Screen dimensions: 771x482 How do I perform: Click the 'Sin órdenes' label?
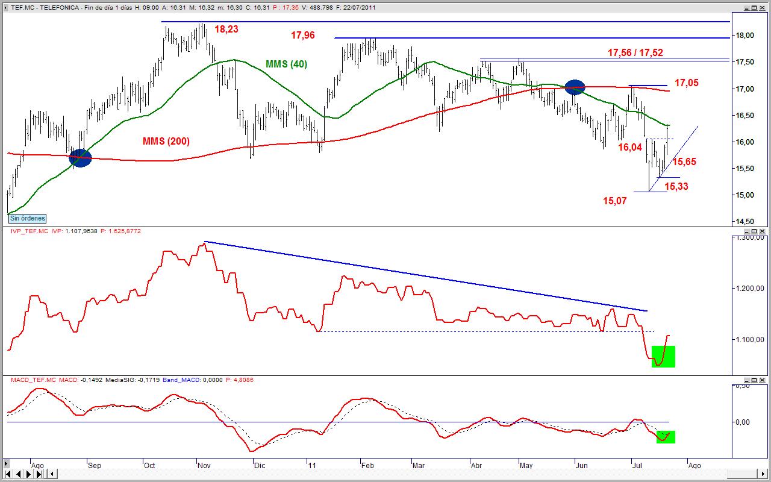[x=27, y=218]
